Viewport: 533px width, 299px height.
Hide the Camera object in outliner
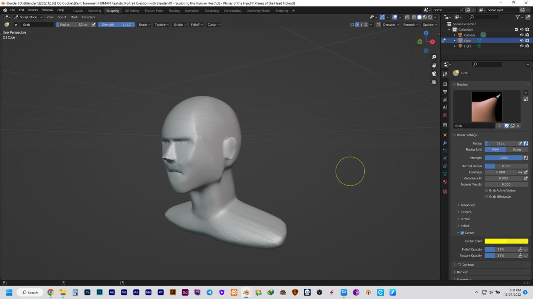click(521, 35)
